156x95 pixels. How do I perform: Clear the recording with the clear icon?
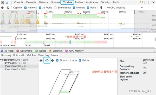point(8,8)
